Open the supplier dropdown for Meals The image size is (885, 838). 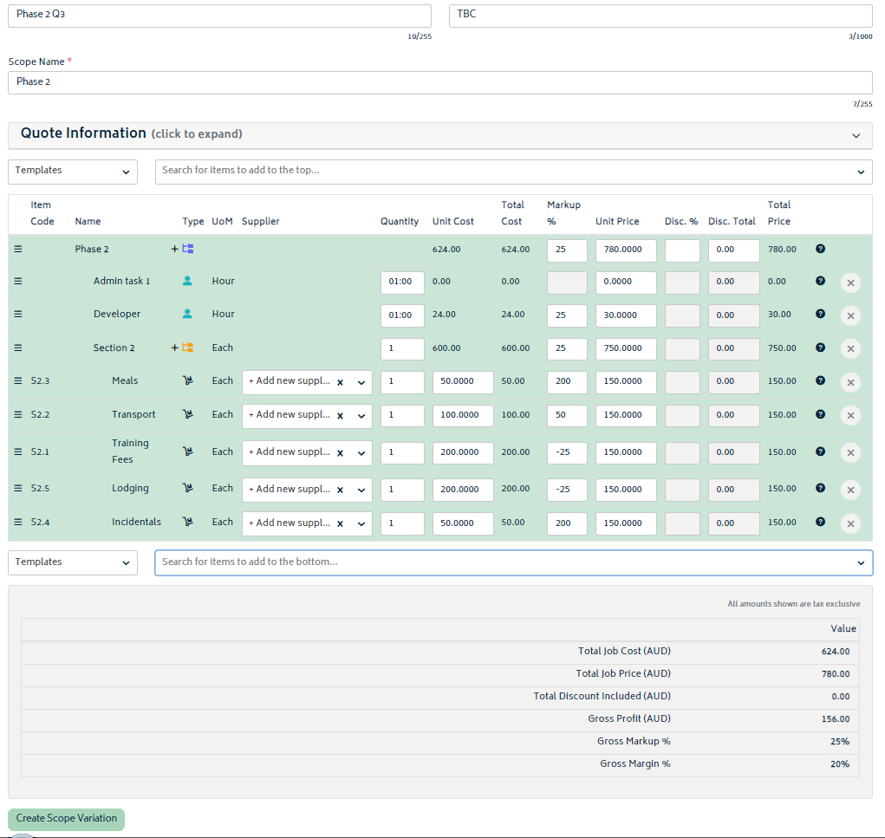(361, 382)
